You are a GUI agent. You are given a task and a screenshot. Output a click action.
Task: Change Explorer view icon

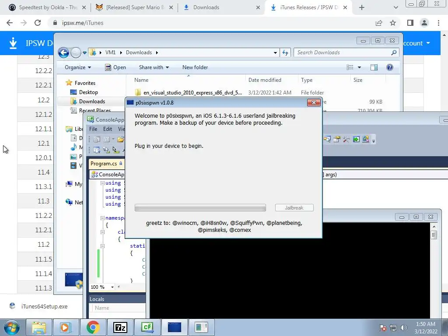[x=350, y=67]
